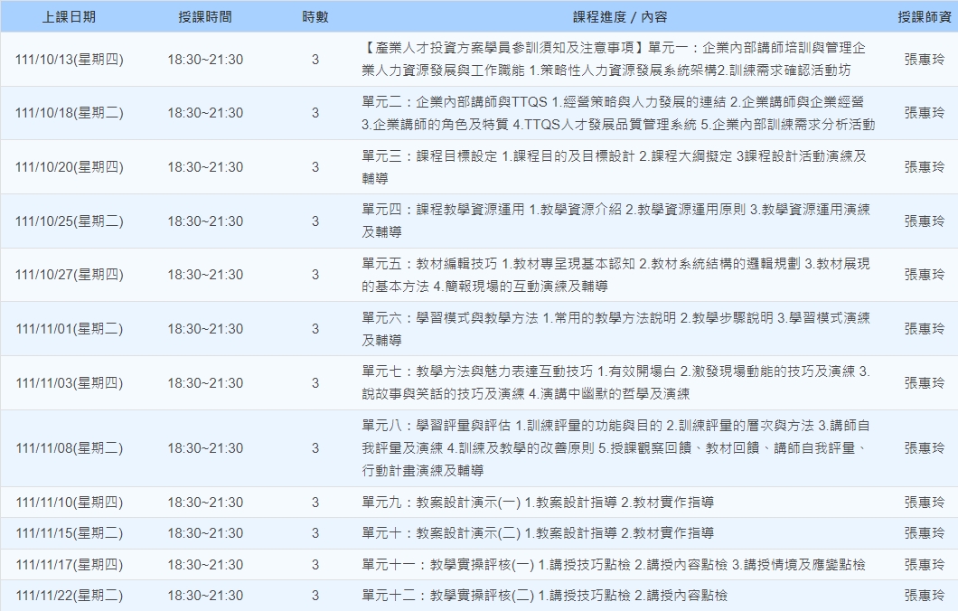Select the date 111/10/13(星期四)
This screenshot has height=611, width=958.
pyautogui.click(x=70, y=60)
